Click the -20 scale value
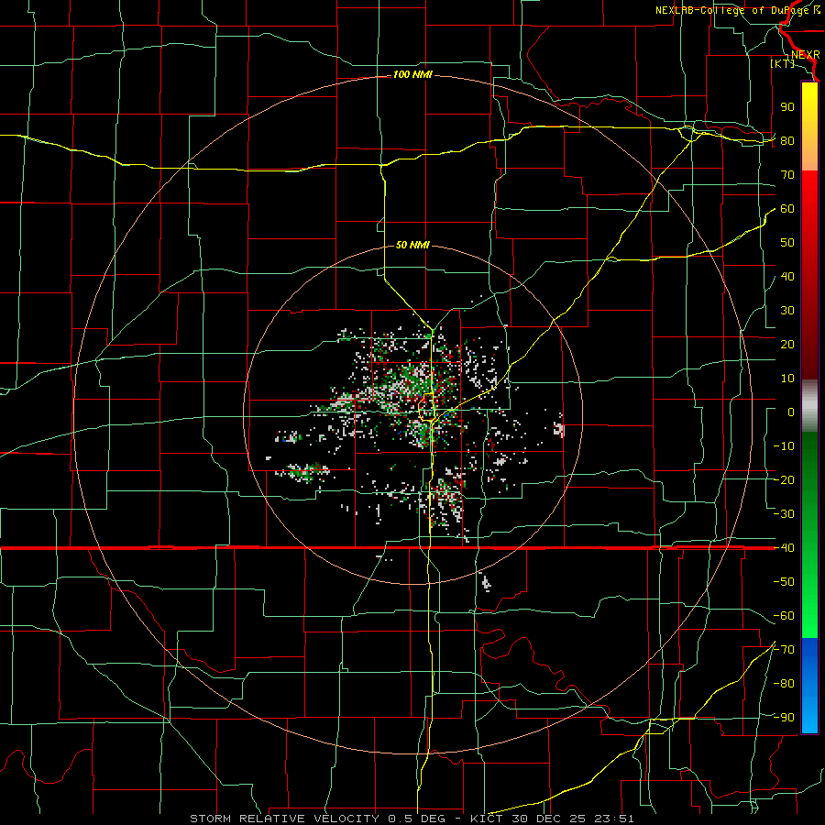Image resolution: width=825 pixels, height=825 pixels. (x=784, y=480)
